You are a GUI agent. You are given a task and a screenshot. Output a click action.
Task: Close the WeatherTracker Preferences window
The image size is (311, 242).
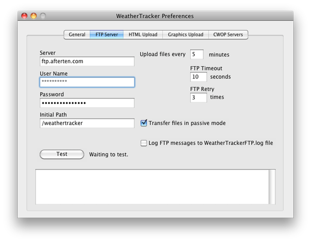click(x=24, y=16)
